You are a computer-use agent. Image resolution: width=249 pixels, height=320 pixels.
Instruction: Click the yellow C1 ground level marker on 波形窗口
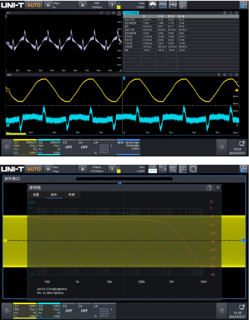(x=5, y=240)
